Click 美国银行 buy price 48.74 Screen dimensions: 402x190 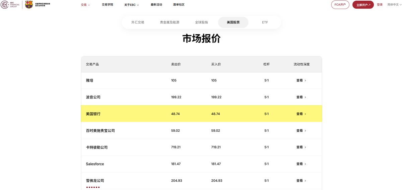pyautogui.click(x=215, y=114)
